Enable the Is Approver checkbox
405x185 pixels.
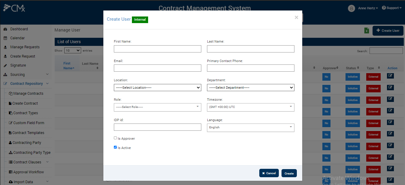(115, 138)
